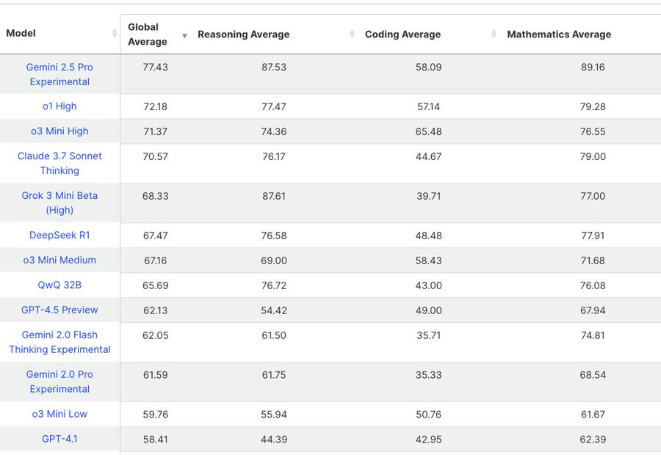Open Gemini 2.5 Pro Experimental link
Viewport: 661px width, 455px height.
point(59,74)
